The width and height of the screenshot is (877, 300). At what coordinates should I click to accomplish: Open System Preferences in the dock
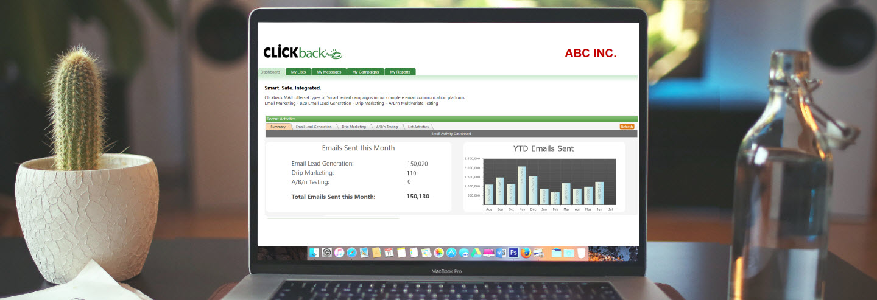(326, 253)
